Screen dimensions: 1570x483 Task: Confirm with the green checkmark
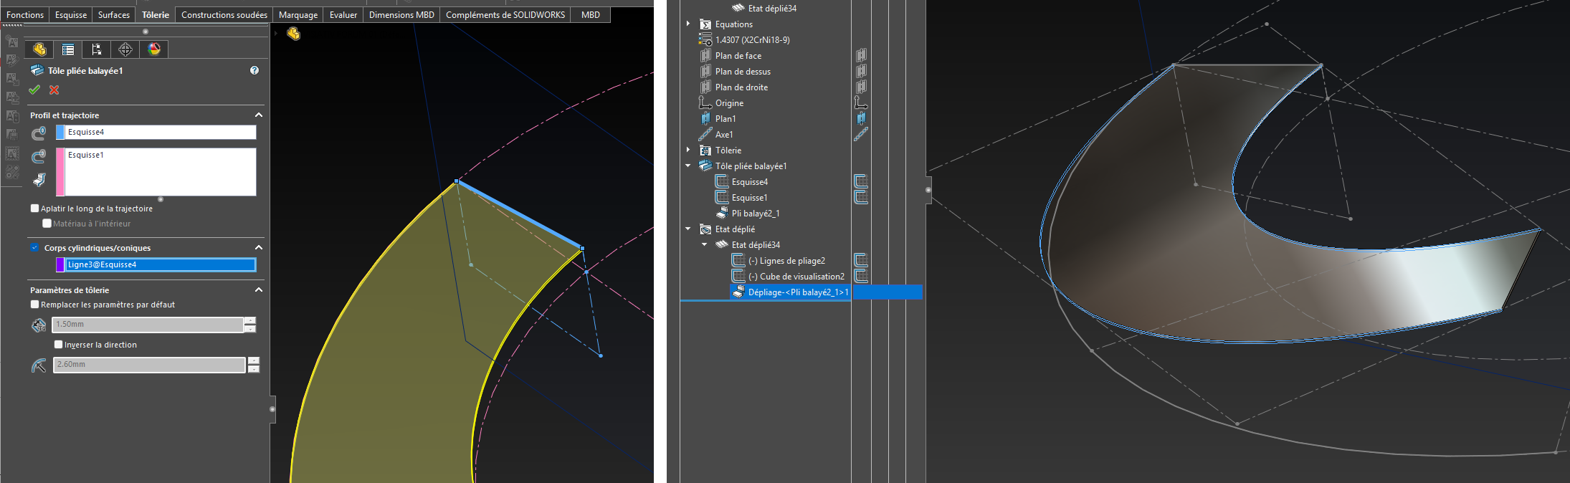coord(34,90)
